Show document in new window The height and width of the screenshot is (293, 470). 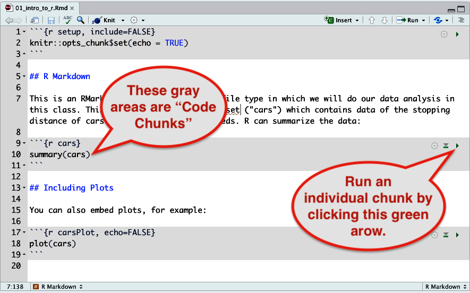point(35,20)
